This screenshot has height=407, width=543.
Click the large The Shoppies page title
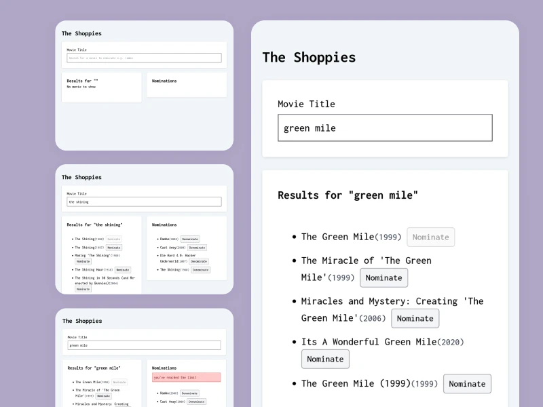309,57
